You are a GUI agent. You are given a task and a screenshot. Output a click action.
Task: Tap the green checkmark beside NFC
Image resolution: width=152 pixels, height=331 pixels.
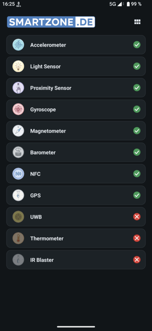pos(137,174)
